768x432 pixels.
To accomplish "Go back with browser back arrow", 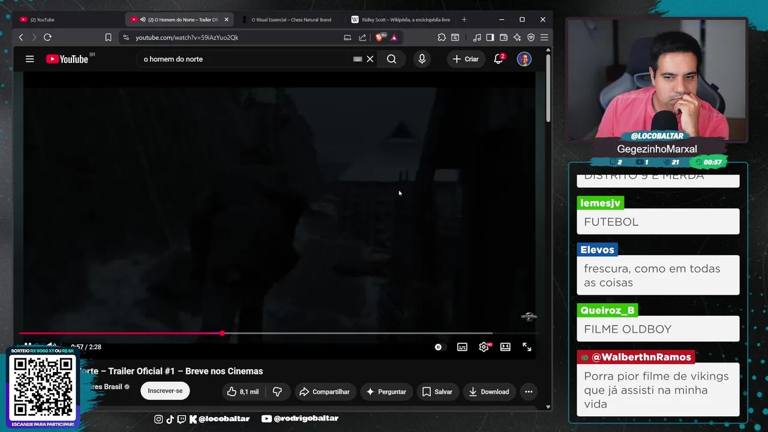I will (21, 37).
